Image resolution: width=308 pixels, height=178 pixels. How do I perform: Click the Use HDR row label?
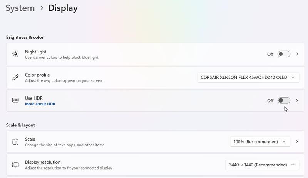coord(33,98)
